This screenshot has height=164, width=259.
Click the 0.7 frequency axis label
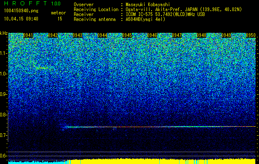[x=3, y=135]
